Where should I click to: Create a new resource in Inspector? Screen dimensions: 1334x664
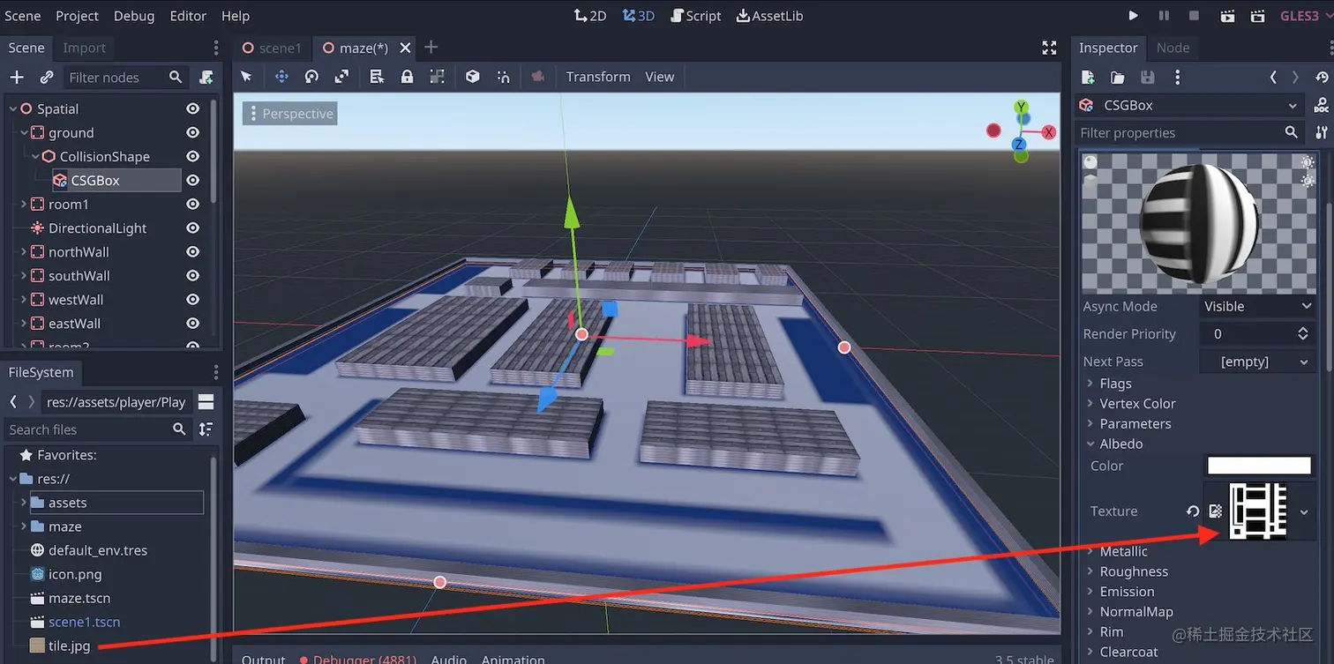(1088, 78)
